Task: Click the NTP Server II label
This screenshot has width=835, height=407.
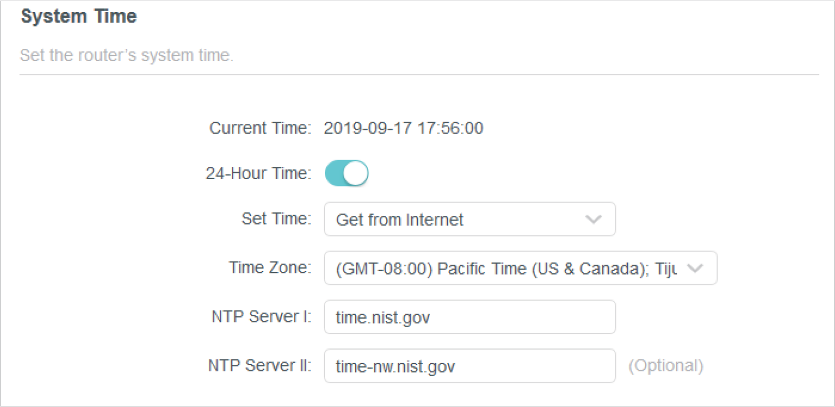Action: [x=260, y=366]
